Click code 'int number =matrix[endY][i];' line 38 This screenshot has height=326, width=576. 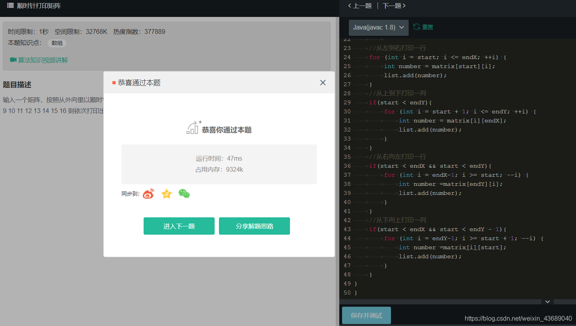point(451,184)
